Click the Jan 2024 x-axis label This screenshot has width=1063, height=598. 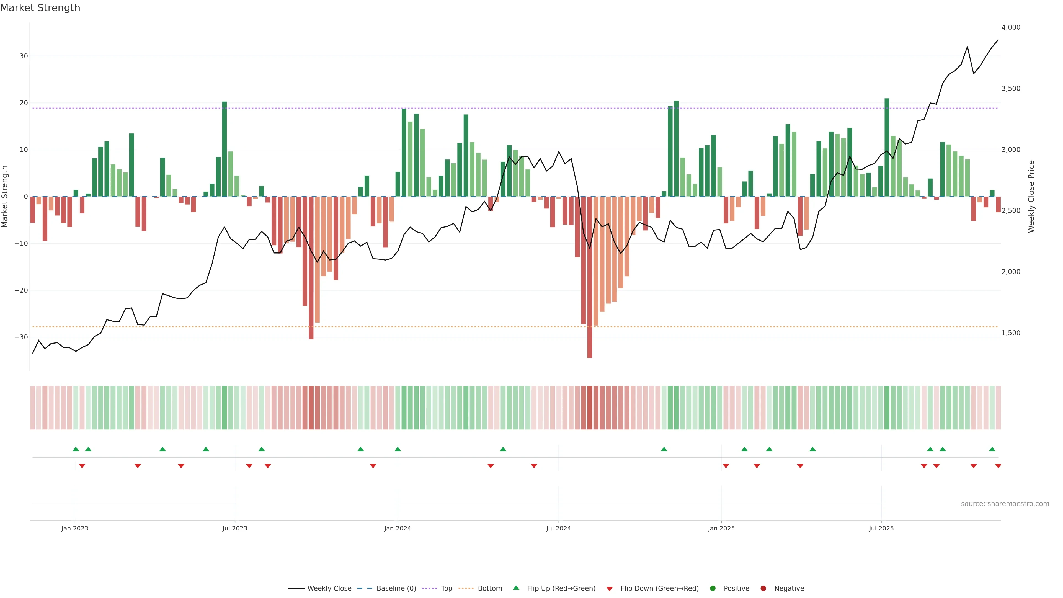(x=398, y=528)
